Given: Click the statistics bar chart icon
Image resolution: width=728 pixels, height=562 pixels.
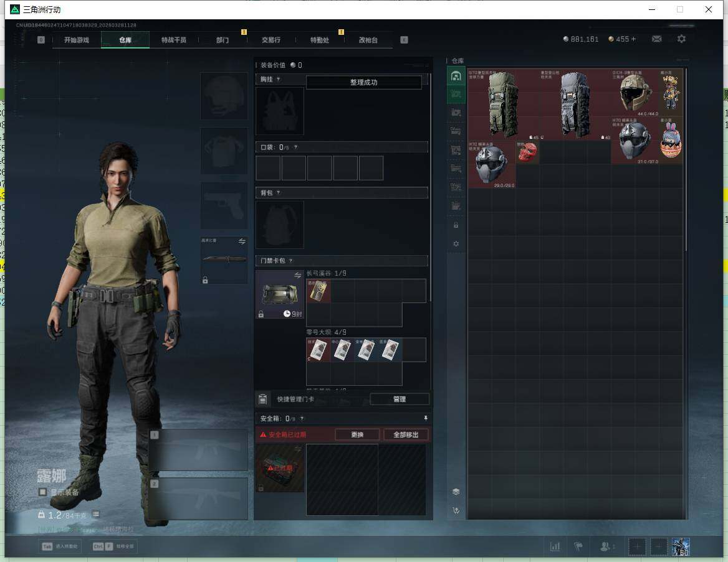Looking at the screenshot, I should 555,546.
